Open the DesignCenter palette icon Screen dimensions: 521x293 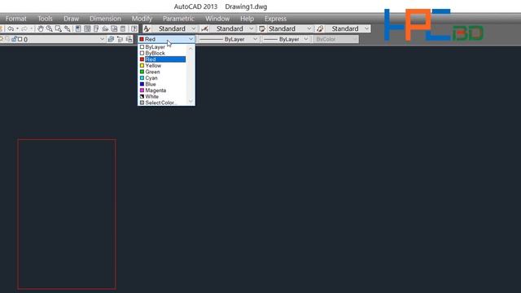point(87,29)
